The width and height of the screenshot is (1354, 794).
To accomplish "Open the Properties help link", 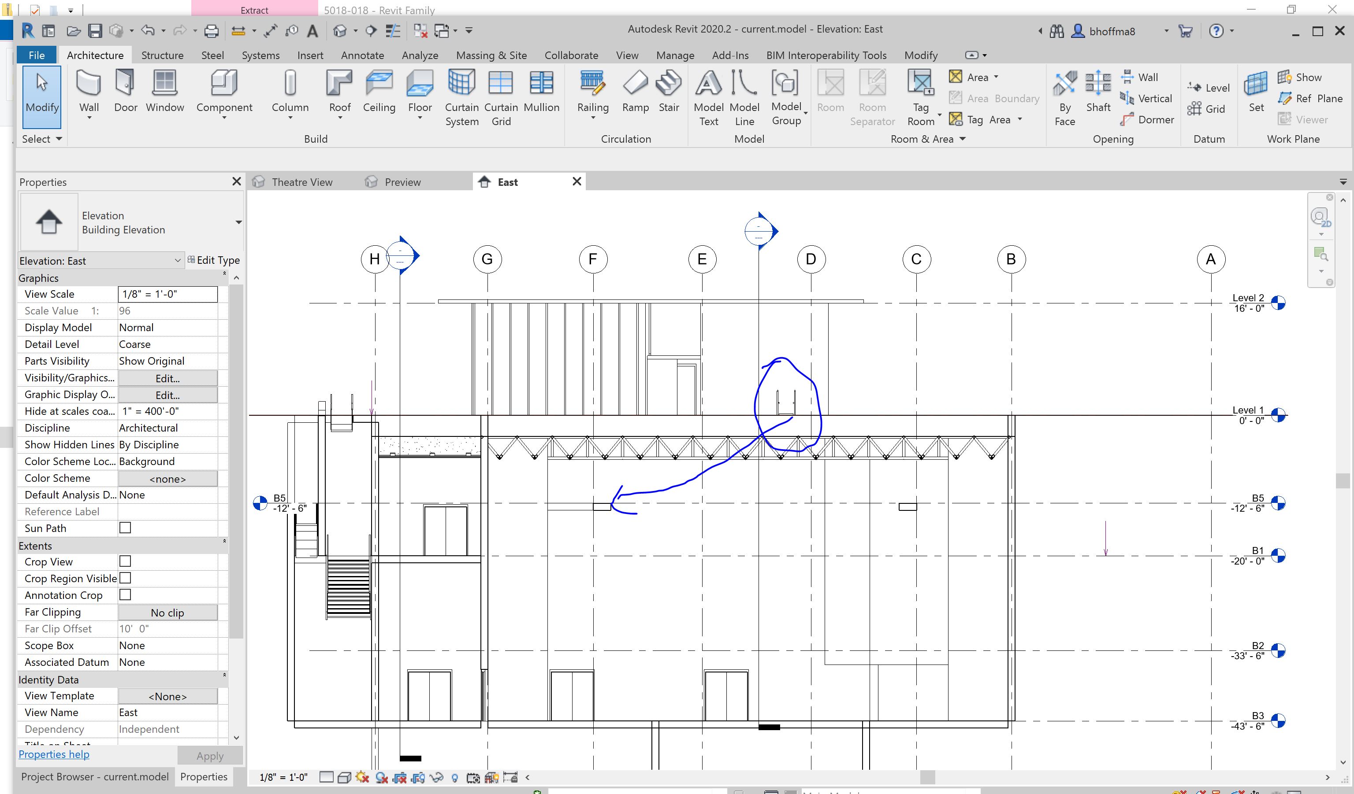I will 53,754.
